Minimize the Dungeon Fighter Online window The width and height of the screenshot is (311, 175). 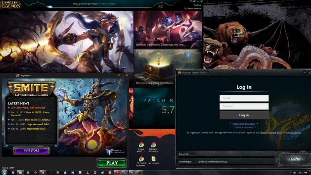[305, 73]
